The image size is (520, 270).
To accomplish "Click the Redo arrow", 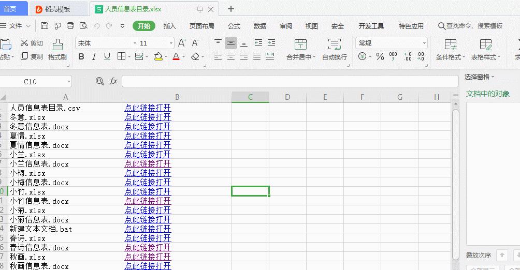I will tap(109, 26).
